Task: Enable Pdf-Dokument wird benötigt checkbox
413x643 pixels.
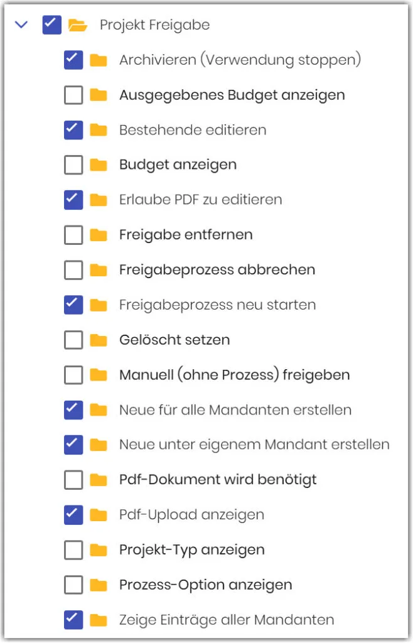Action: click(x=73, y=480)
